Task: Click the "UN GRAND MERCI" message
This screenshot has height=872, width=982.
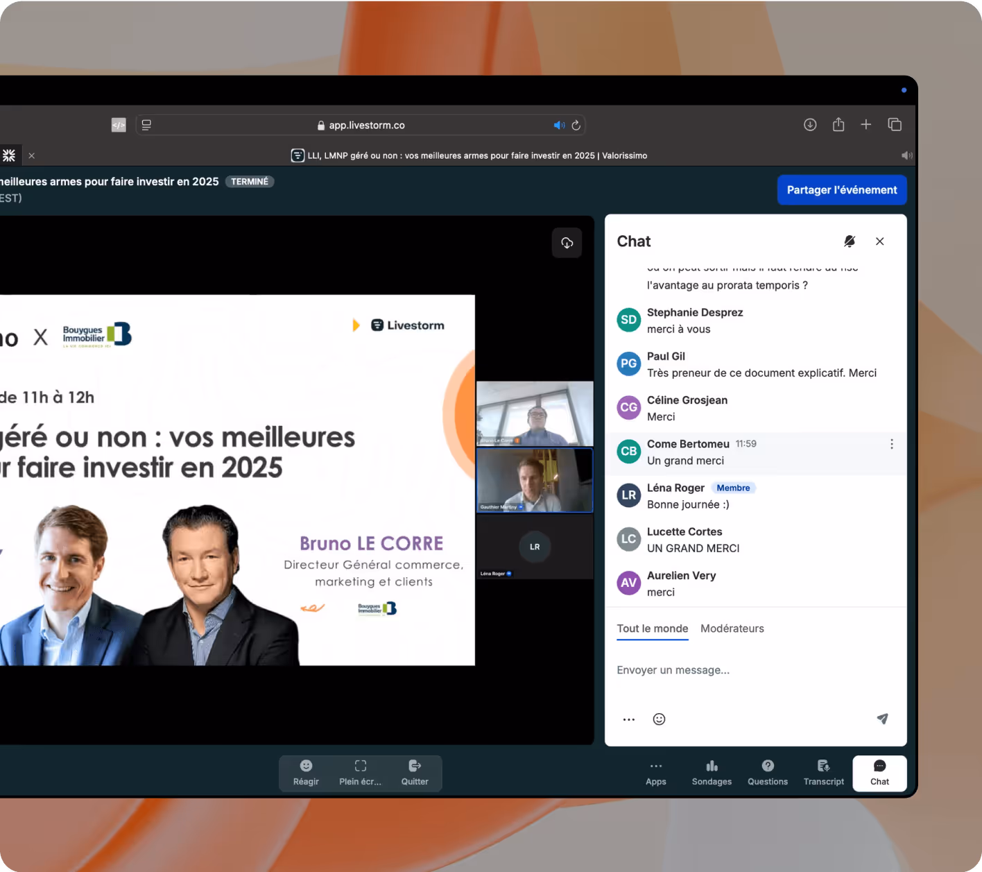Action: tap(694, 548)
